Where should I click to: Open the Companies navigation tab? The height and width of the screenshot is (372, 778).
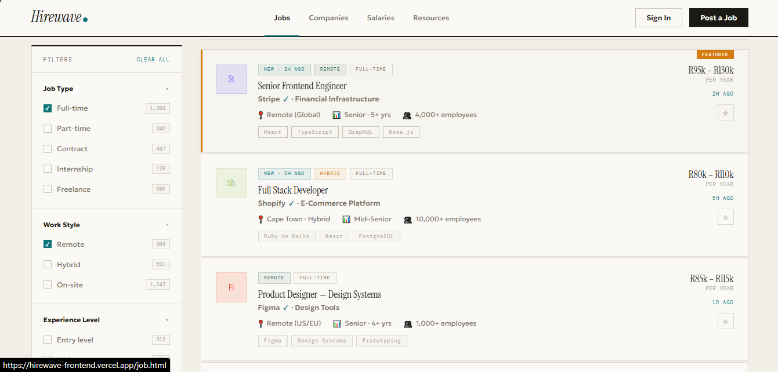(x=328, y=18)
